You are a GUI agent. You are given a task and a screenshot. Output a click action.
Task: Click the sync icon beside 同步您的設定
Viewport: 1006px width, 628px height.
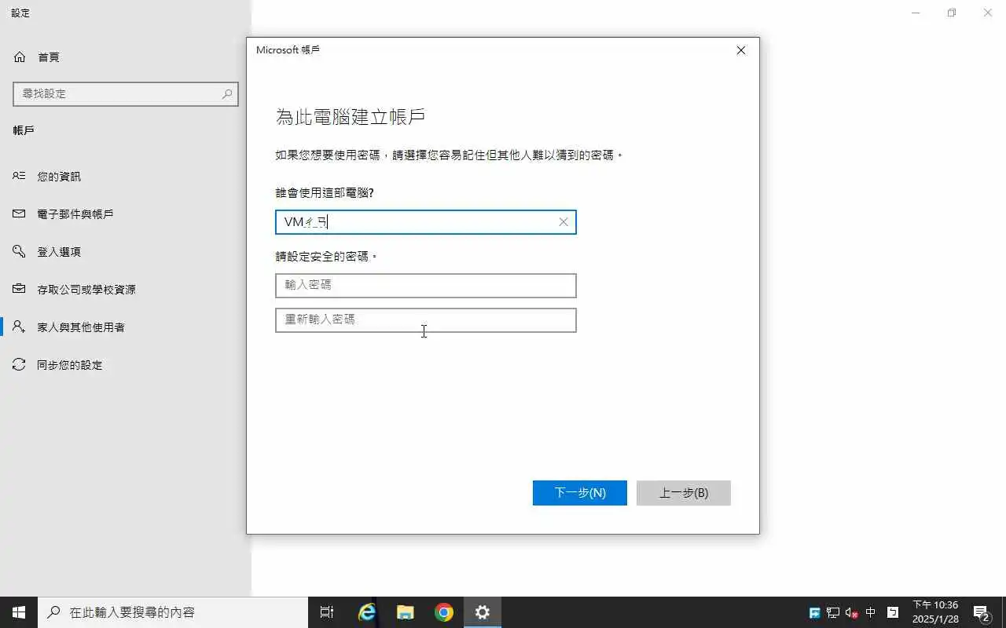(x=20, y=365)
